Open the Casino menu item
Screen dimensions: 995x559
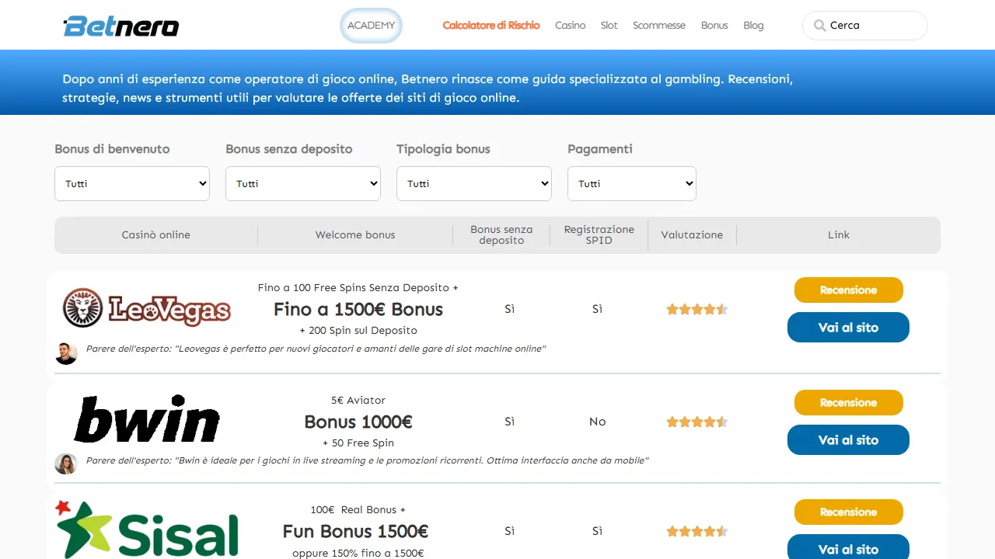570,26
